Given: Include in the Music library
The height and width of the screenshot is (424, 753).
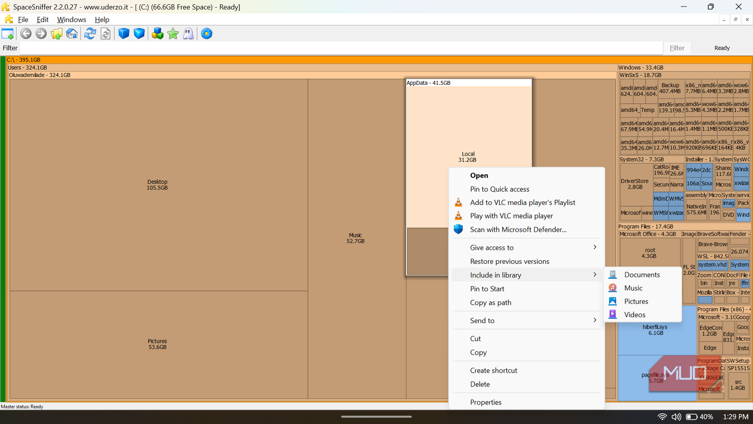Looking at the screenshot, I should click(643, 288).
